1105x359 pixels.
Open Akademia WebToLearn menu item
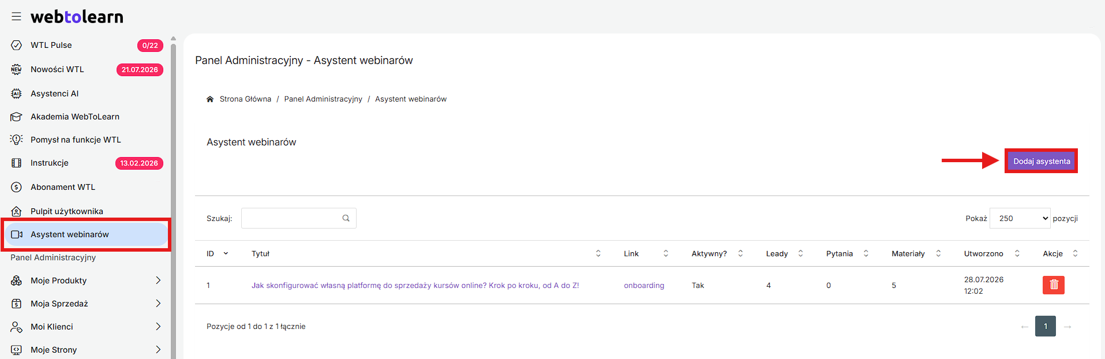pos(75,117)
